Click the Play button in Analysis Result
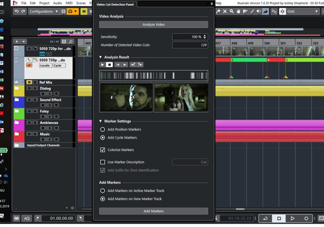The image size is (324, 227). point(102,64)
